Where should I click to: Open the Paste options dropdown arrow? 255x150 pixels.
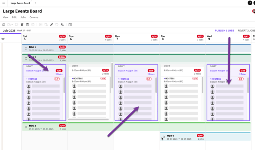click(x=12, y=25)
